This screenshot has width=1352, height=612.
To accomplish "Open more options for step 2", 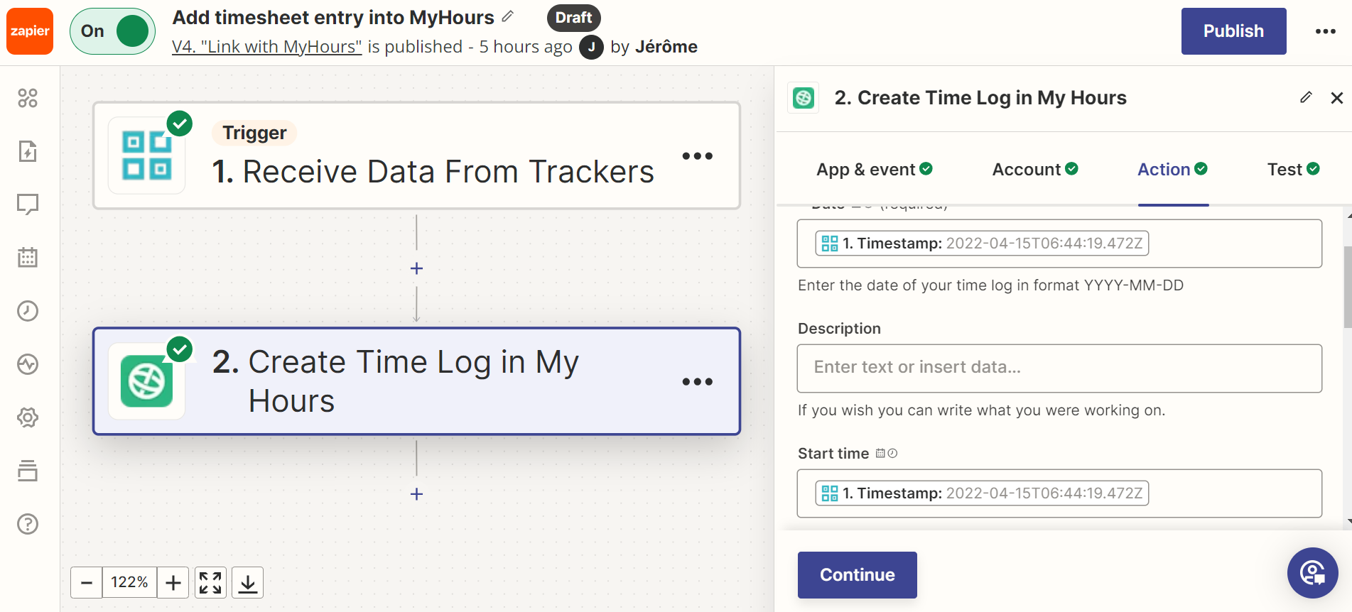I will pos(697,382).
